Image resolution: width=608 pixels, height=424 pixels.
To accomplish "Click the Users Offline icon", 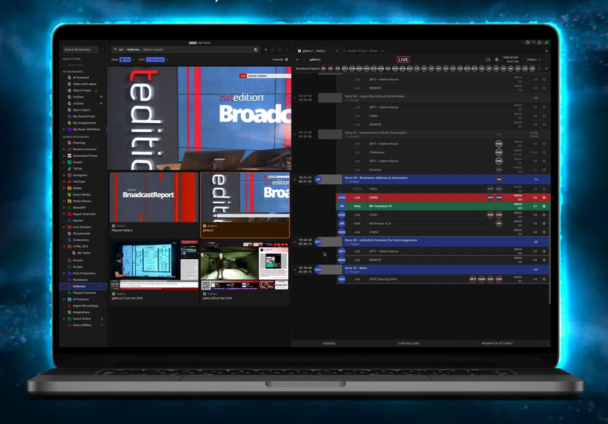I will (70, 325).
